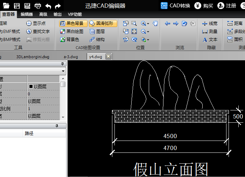The image size is (245, 177).
Task: Click the 查找文字 find text tool
Action: click(38, 32)
